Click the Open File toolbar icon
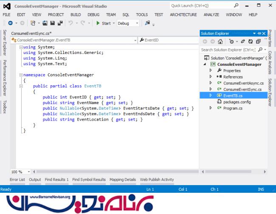 pyautogui.click(x=45, y=23)
